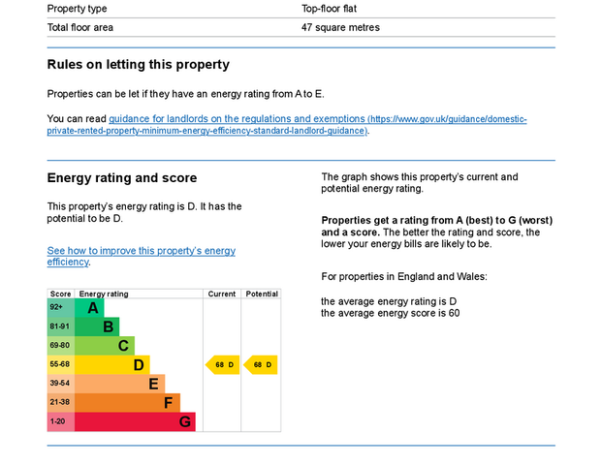Click the 'Score' column header
Viewport: 602px width, 465px height.
(x=61, y=294)
